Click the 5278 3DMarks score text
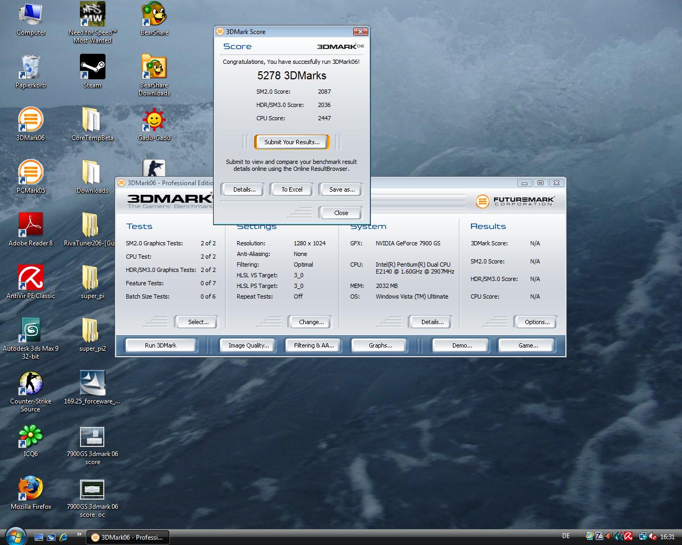The width and height of the screenshot is (682, 545). click(292, 76)
